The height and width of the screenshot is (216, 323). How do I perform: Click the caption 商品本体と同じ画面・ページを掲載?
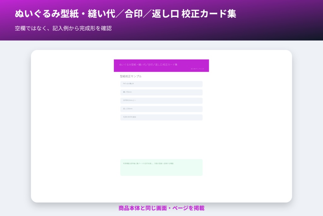(x=161, y=208)
